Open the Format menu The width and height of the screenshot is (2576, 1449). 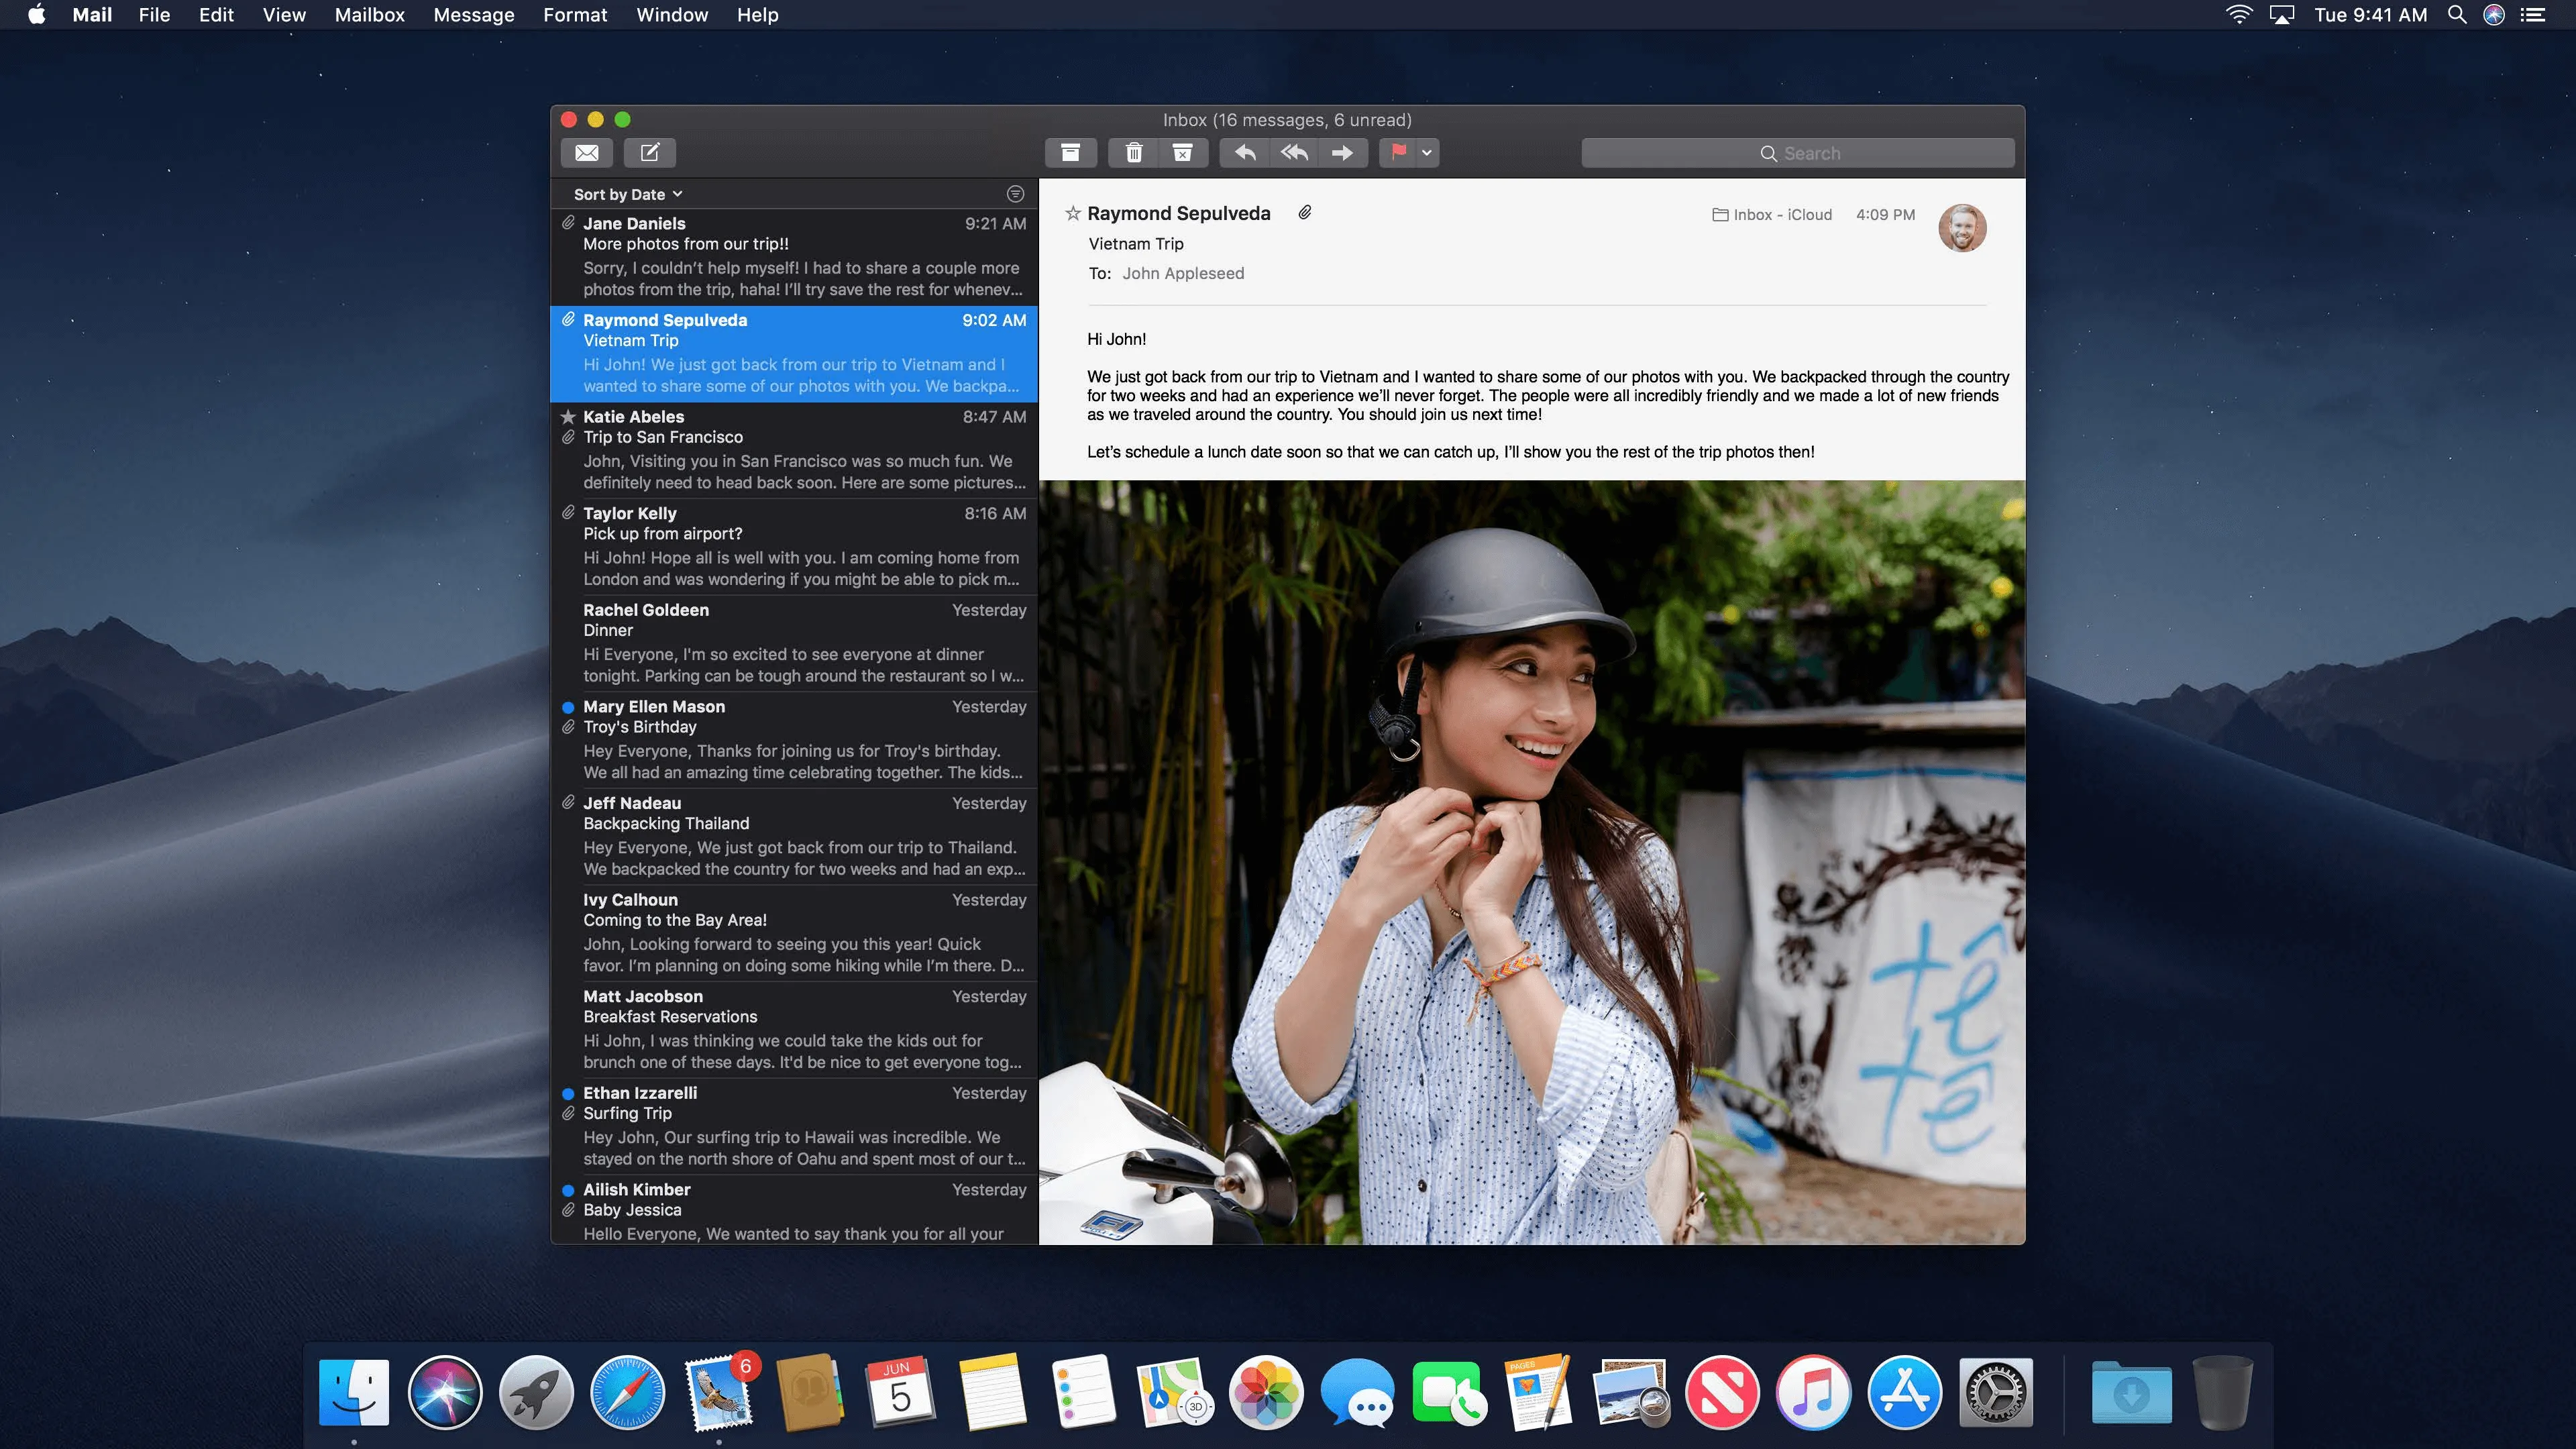tap(575, 15)
